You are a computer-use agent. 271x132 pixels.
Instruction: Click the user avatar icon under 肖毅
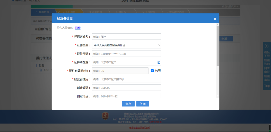[x=41, y=70]
